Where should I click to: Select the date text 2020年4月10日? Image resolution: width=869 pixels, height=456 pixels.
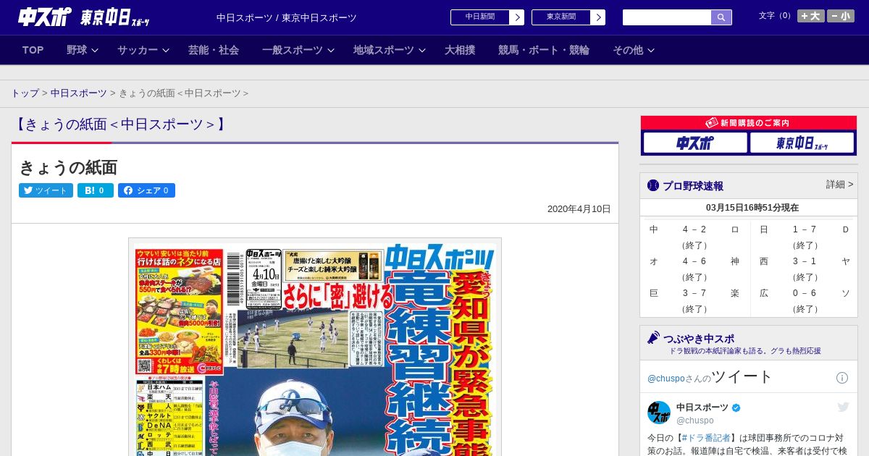[x=579, y=209]
